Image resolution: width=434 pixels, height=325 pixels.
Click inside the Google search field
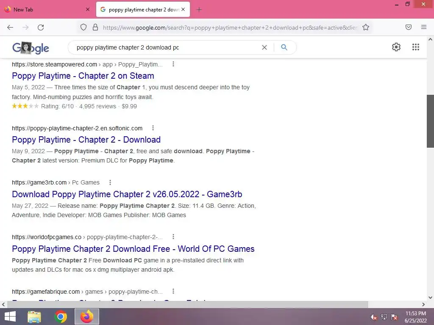(166, 47)
